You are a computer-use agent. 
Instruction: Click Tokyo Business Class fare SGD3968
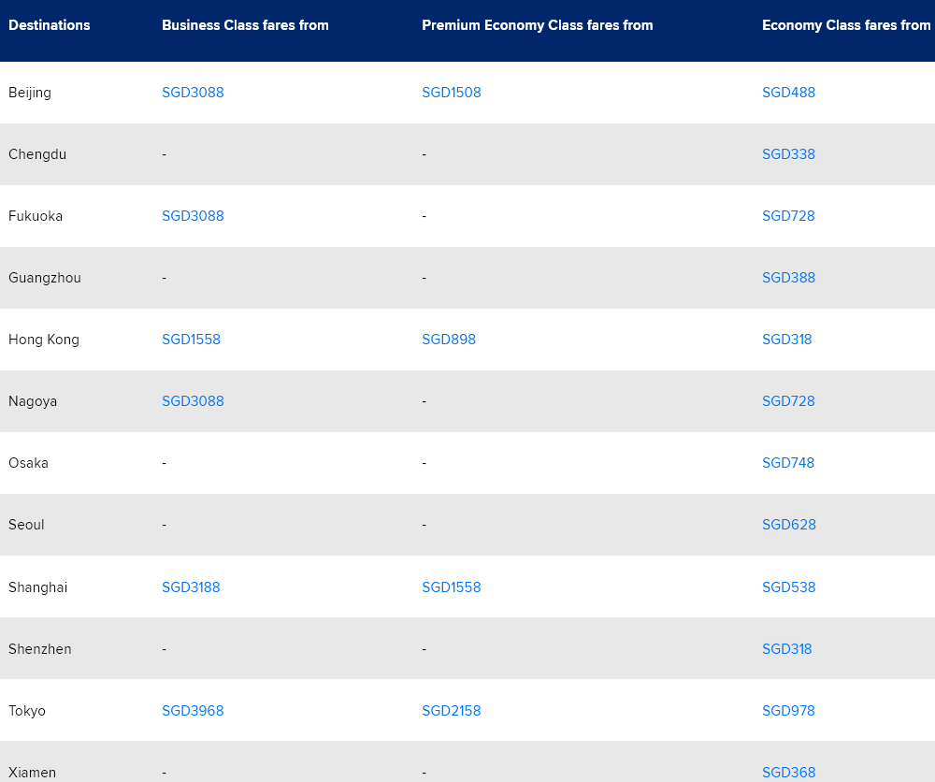pyautogui.click(x=193, y=711)
